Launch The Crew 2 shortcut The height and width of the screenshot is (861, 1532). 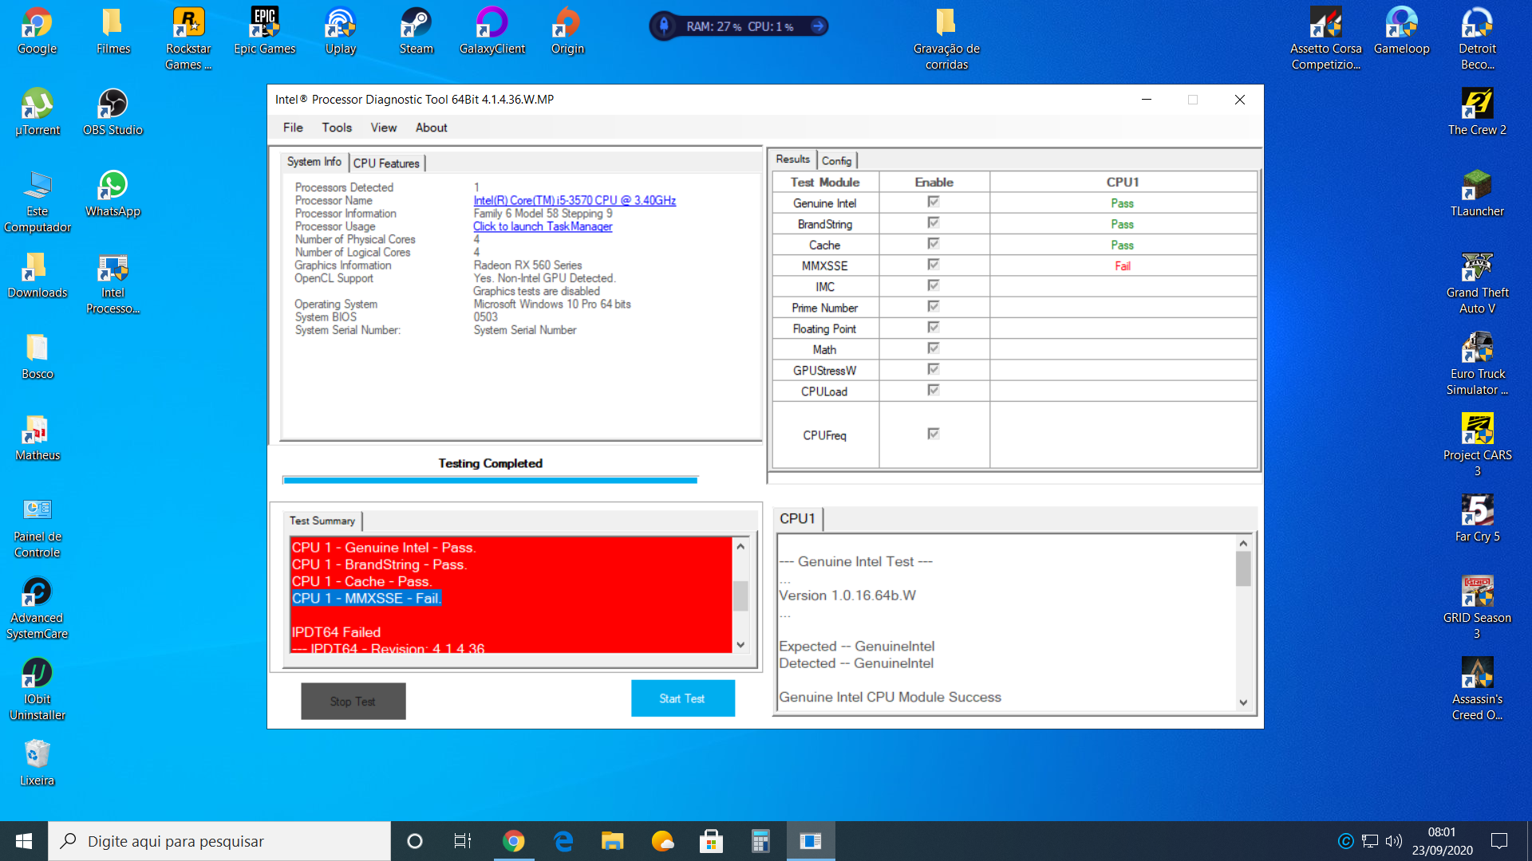(1477, 113)
